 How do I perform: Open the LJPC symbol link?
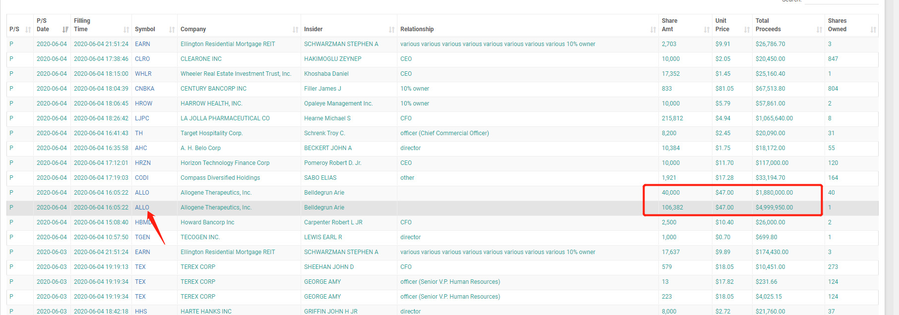pyautogui.click(x=142, y=118)
